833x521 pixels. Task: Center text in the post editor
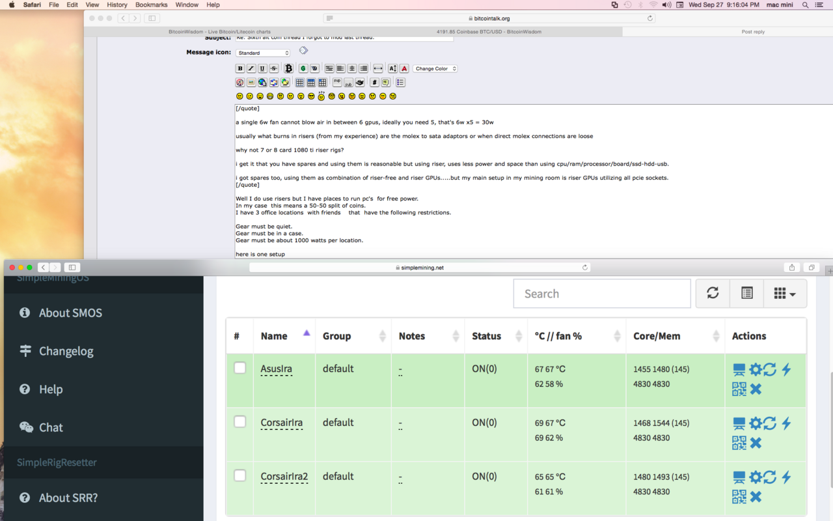click(352, 68)
